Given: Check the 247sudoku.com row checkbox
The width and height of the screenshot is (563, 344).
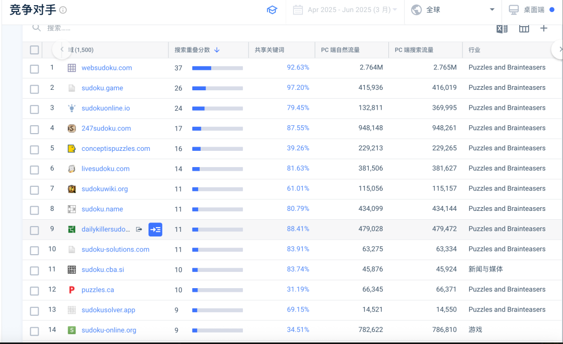Looking at the screenshot, I should 34,129.
